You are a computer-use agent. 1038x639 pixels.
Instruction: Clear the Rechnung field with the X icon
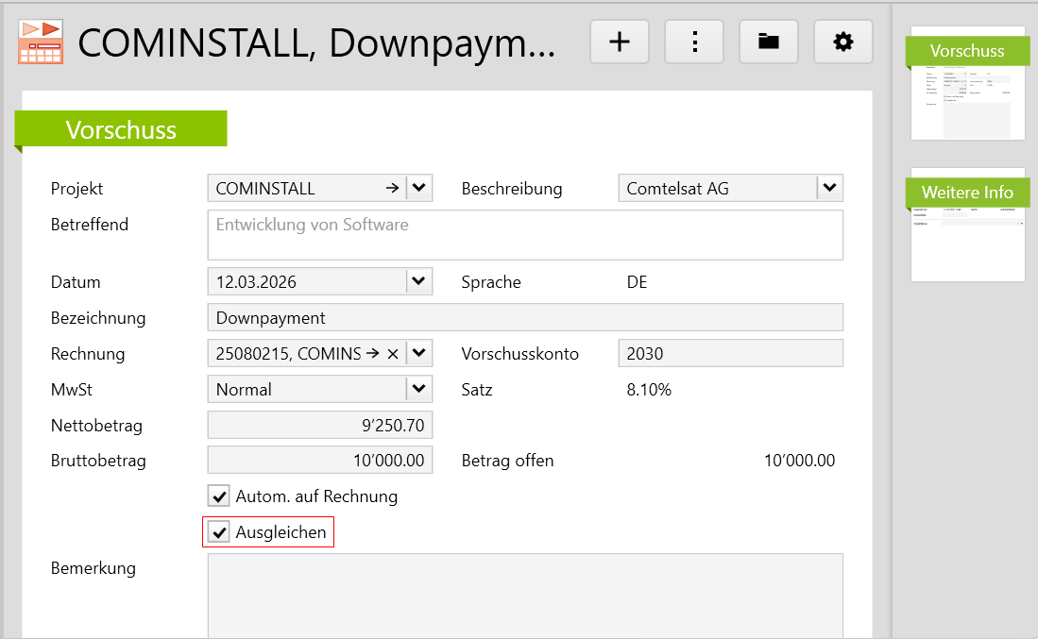tap(393, 354)
